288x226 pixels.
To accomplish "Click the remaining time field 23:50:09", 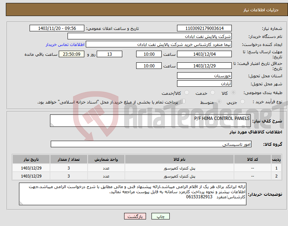I will 72,54.
